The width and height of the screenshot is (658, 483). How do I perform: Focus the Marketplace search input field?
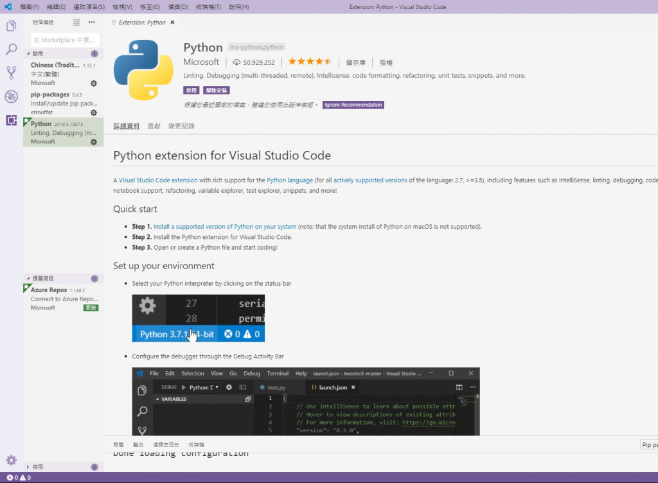(x=65, y=40)
